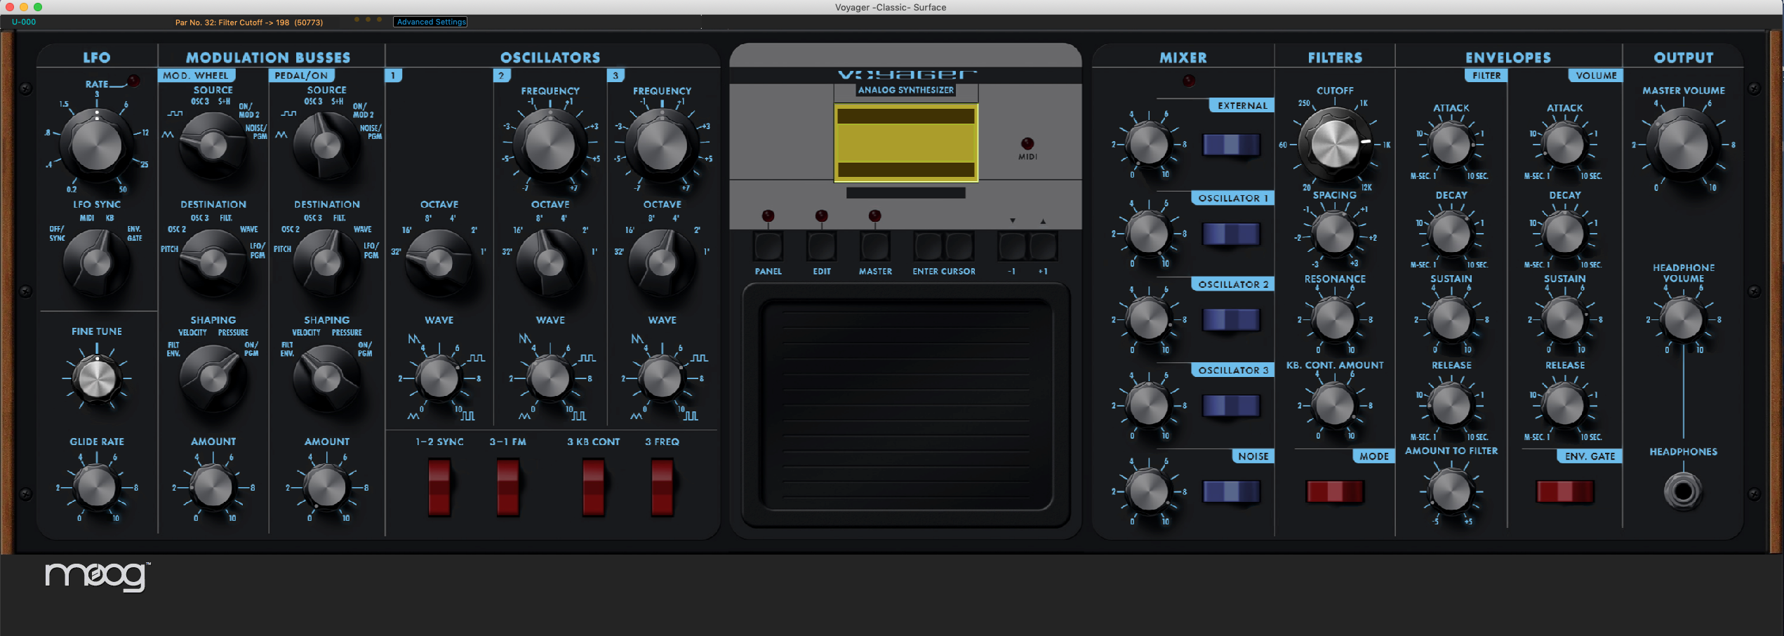Click the Pedal/On SOURCE selector knob

(x=326, y=145)
